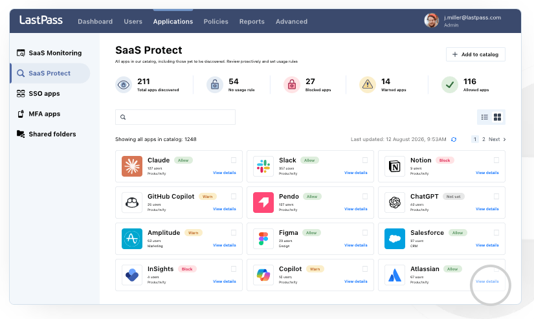Click the Microsoft Copilot app logo

click(263, 275)
